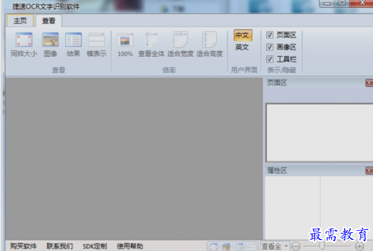Select 中文 interface language
Screen dimensions: 373x251
point(243,35)
